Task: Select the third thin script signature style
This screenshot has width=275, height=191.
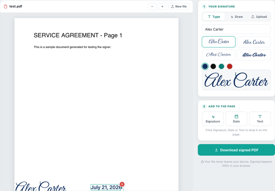Action: click(x=219, y=55)
